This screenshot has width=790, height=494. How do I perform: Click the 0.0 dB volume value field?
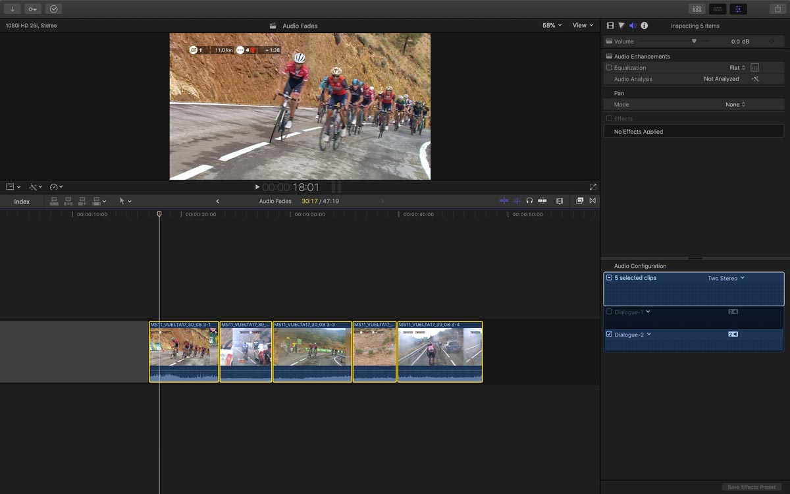[740, 41]
